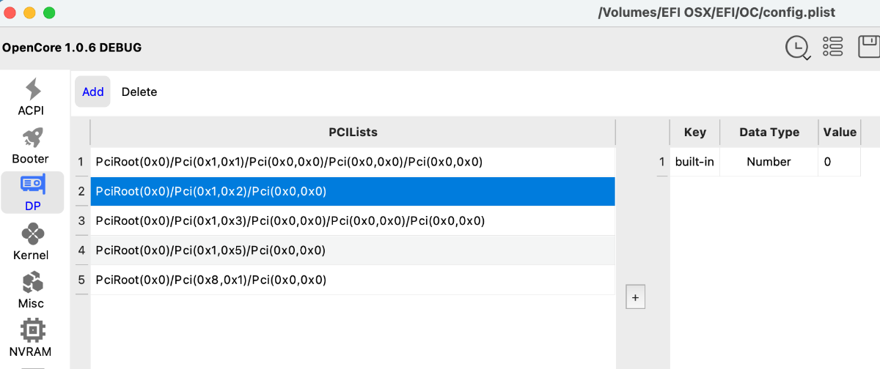Click the PCILists column header

[x=353, y=133]
